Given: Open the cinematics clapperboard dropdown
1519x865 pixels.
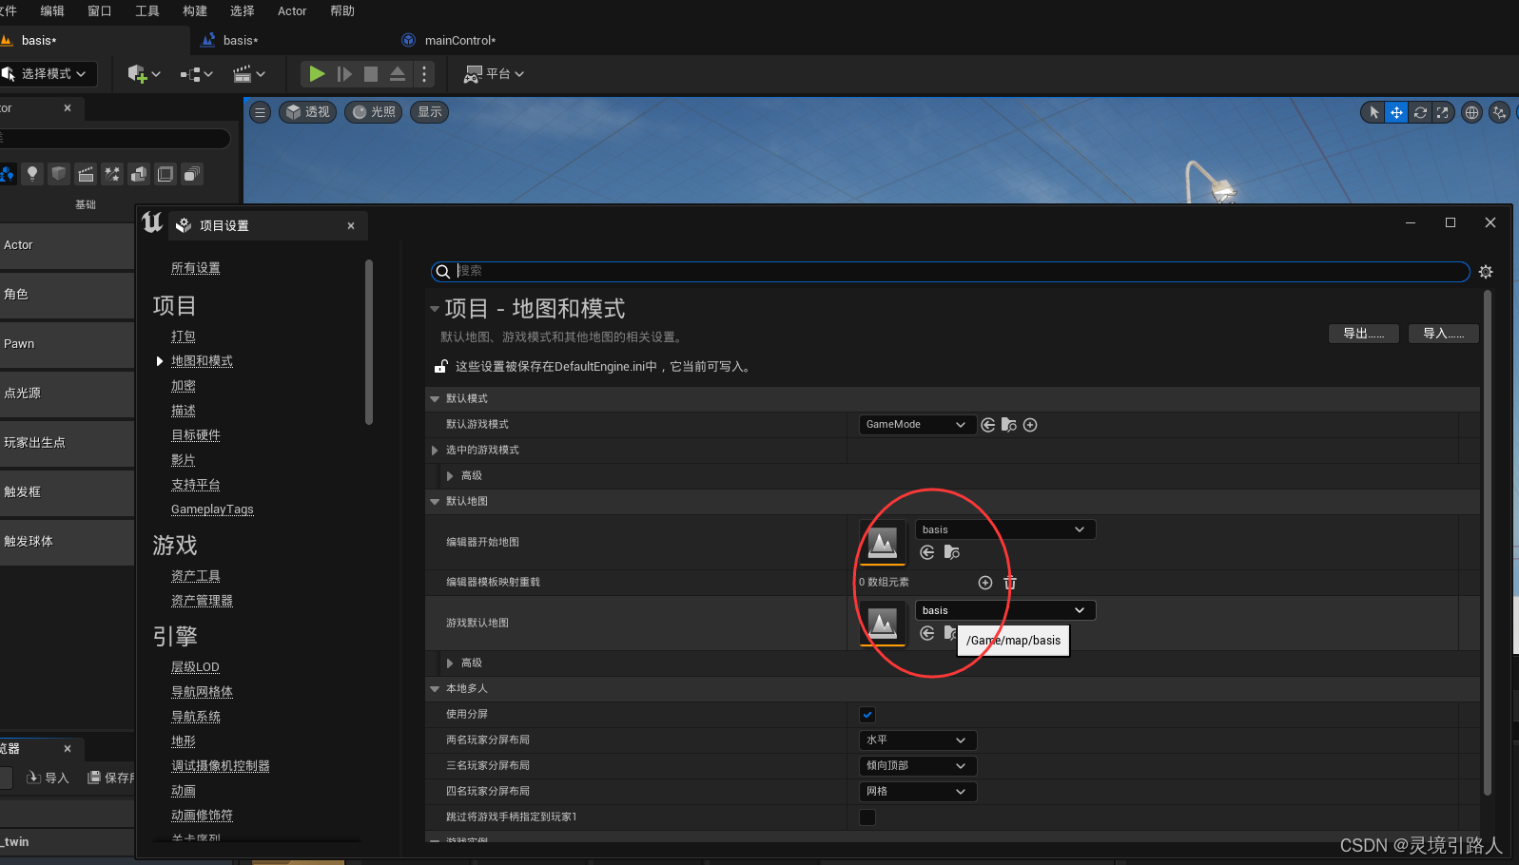Looking at the screenshot, I should coord(249,73).
